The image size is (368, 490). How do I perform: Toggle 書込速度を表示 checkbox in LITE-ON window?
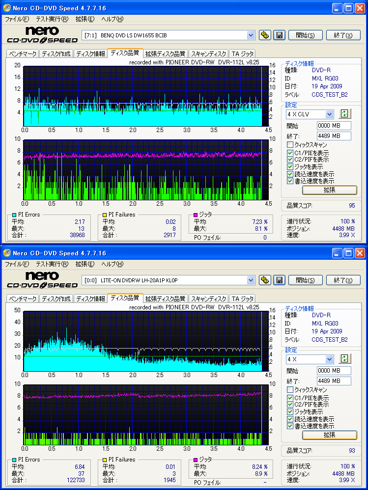290,426
